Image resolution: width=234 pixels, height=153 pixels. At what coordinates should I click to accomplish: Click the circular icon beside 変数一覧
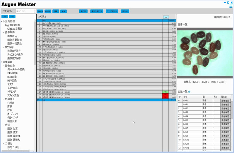coord(189,92)
